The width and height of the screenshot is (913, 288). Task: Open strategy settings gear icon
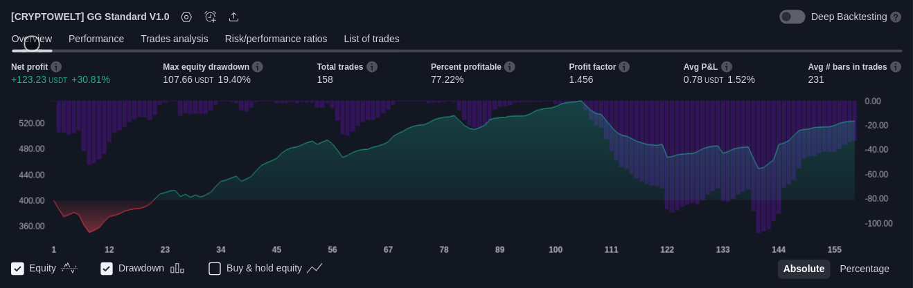[x=186, y=17]
